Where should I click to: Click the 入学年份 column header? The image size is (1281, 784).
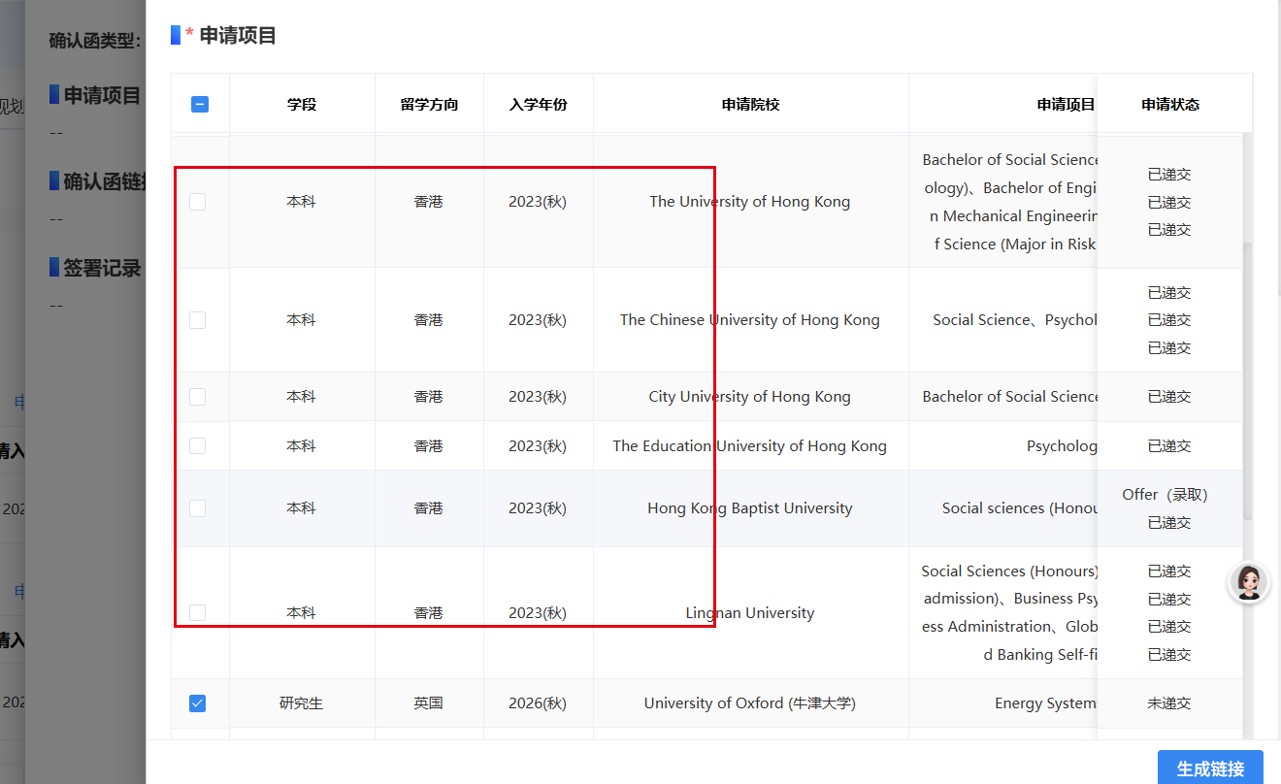pos(538,105)
